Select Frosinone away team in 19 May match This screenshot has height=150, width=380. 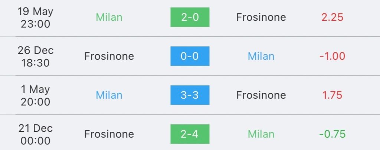pyautogui.click(x=261, y=17)
